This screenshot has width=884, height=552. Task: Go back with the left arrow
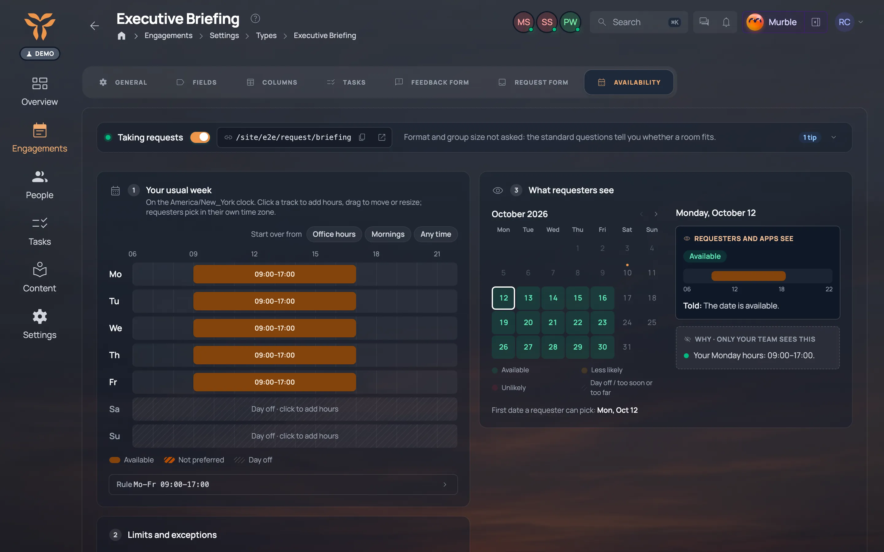tap(95, 26)
